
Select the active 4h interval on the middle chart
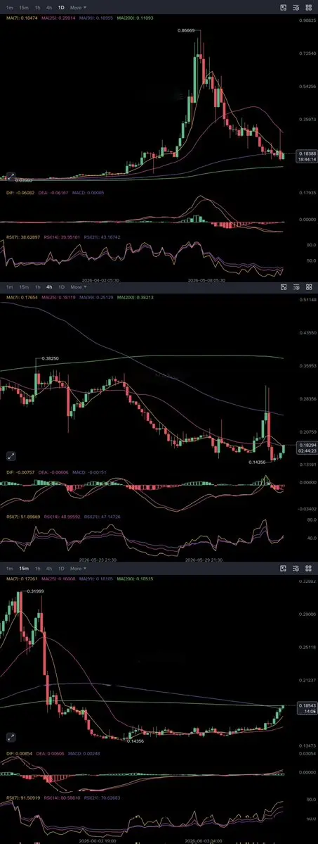tap(49, 287)
